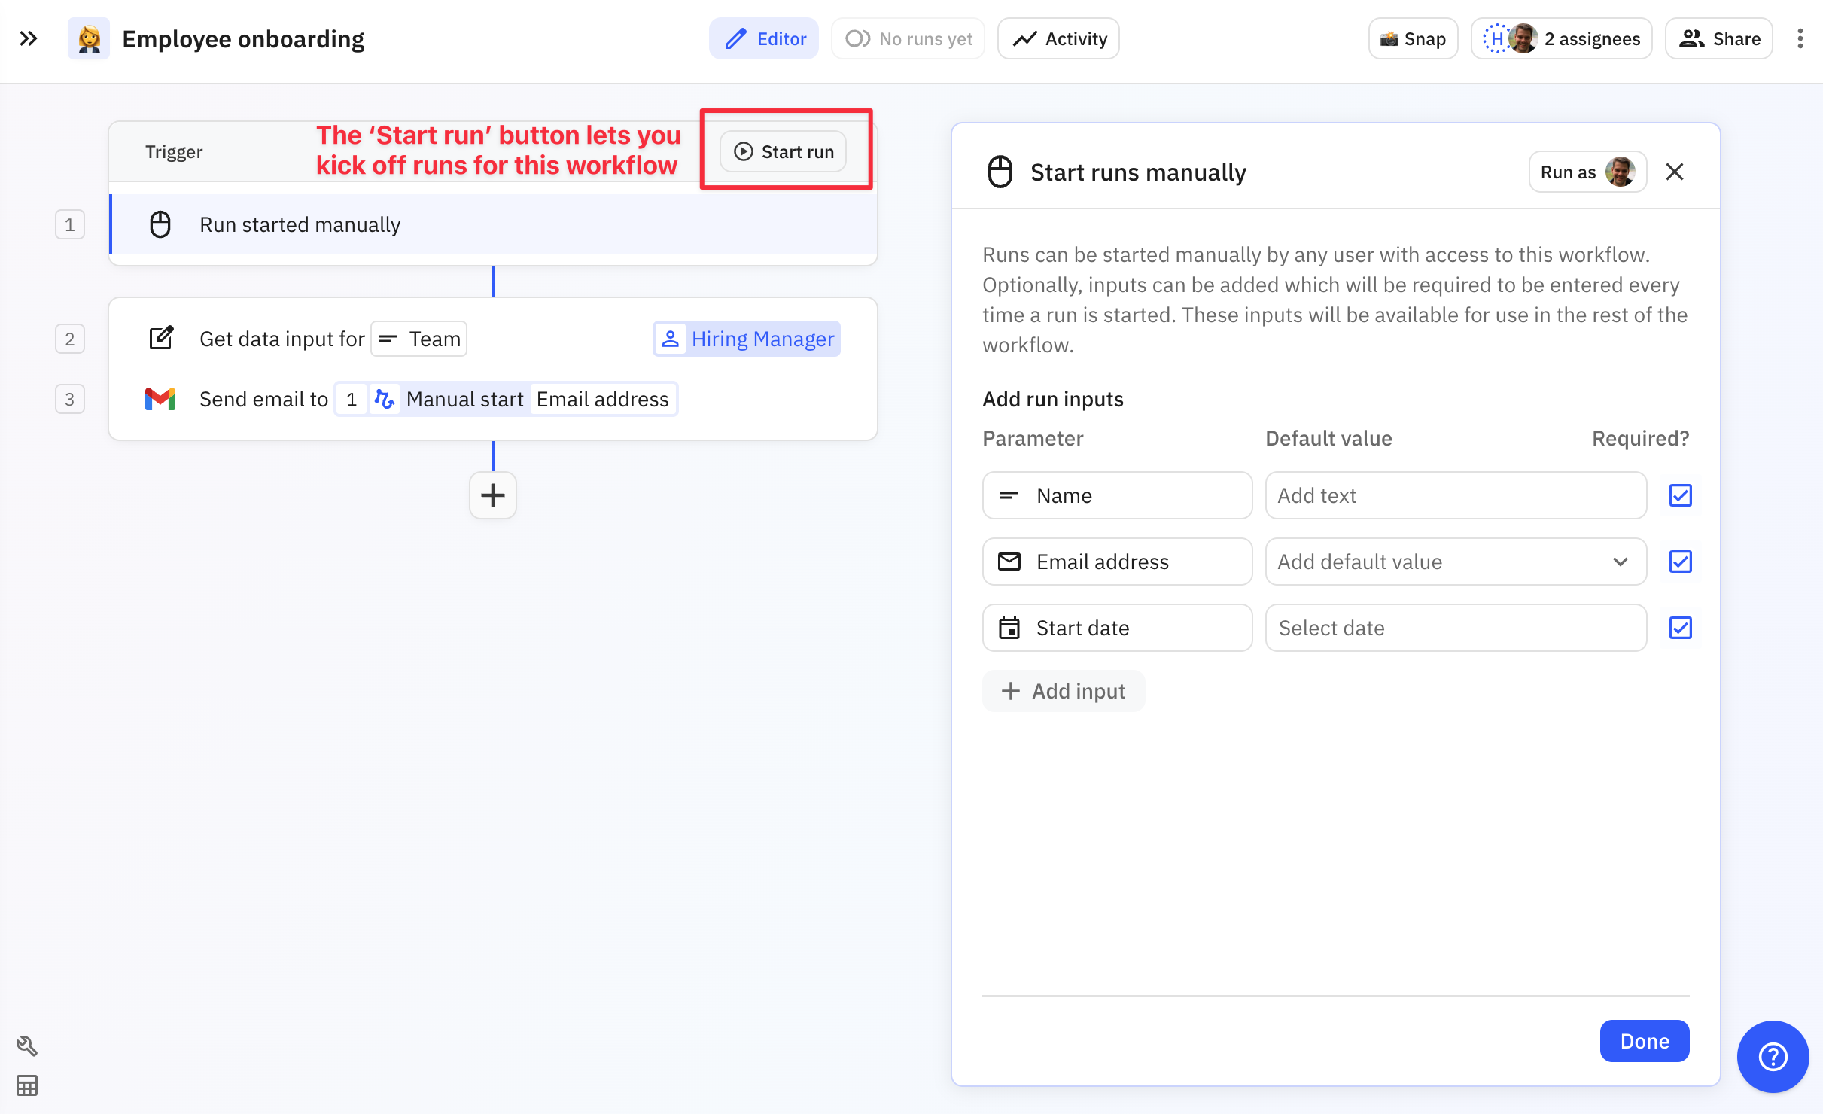Select the Editor tab

click(763, 38)
